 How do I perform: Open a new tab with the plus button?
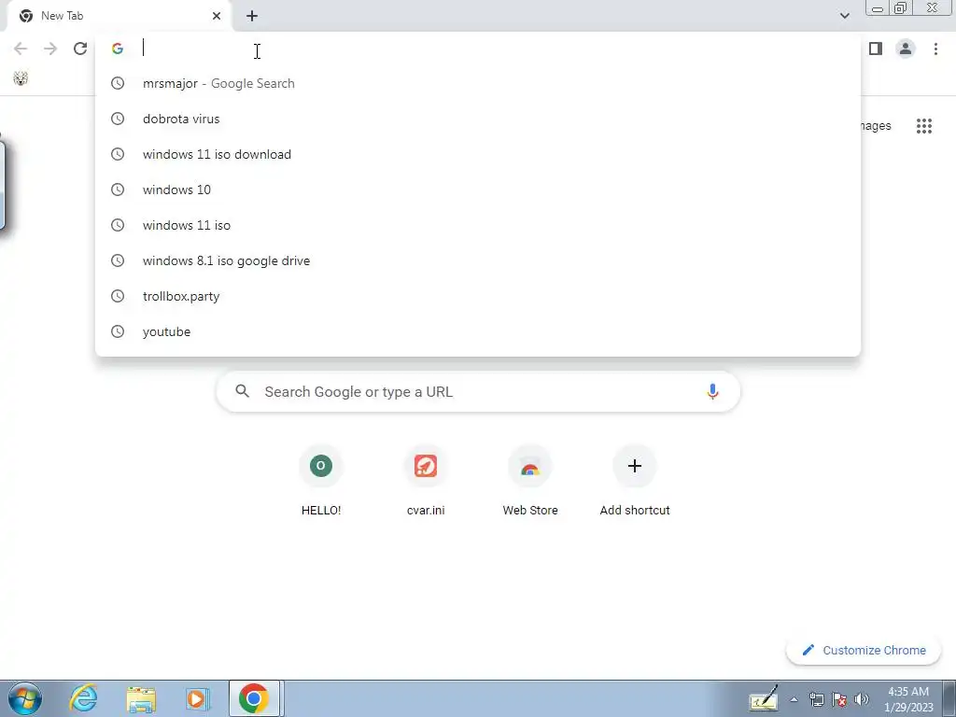(252, 16)
